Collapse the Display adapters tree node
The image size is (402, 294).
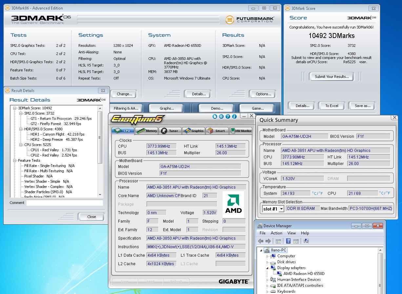tap(267, 268)
